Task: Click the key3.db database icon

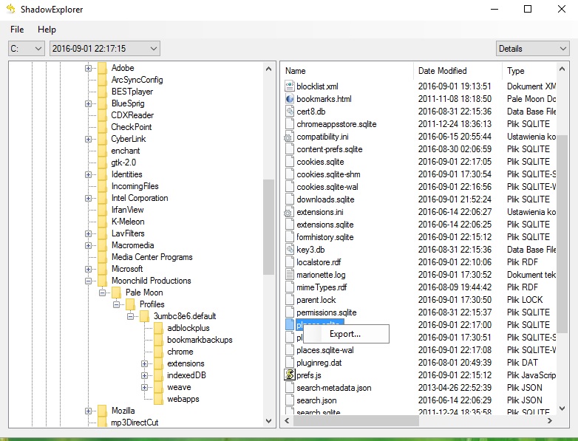Action: coord(290,250)
